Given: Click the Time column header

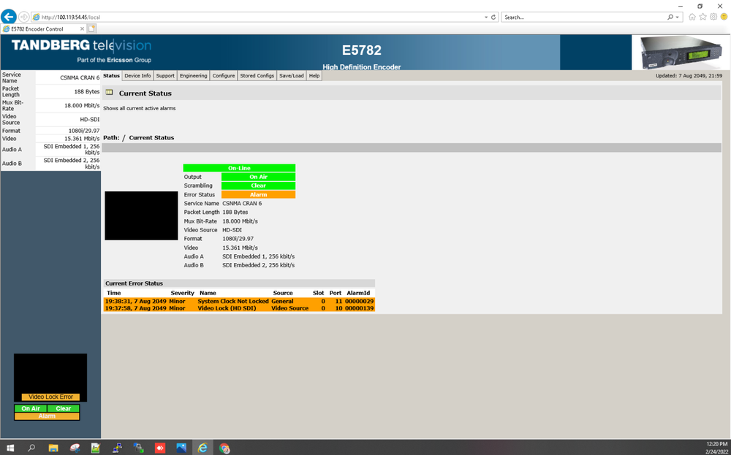Looking at the screenshot, I should pos(114,294).
